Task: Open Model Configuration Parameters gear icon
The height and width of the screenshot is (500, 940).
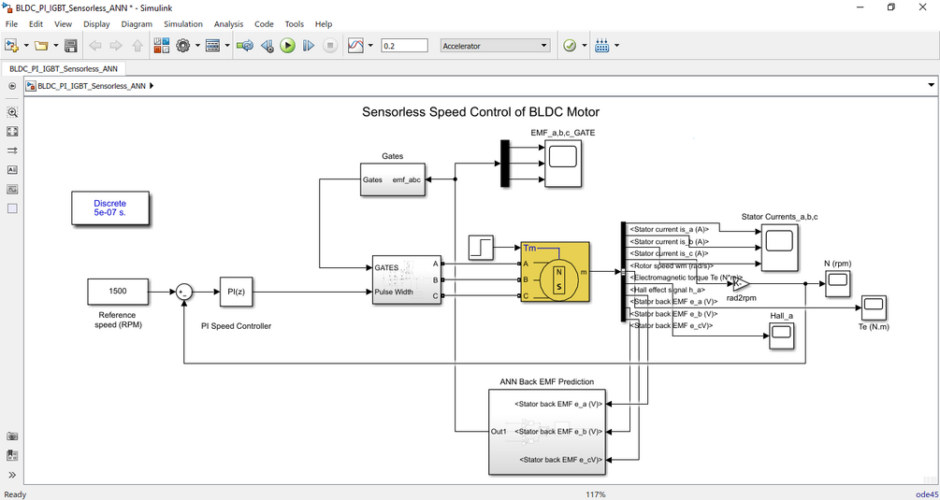Action: pyautogui.click(x=182, y=46)
